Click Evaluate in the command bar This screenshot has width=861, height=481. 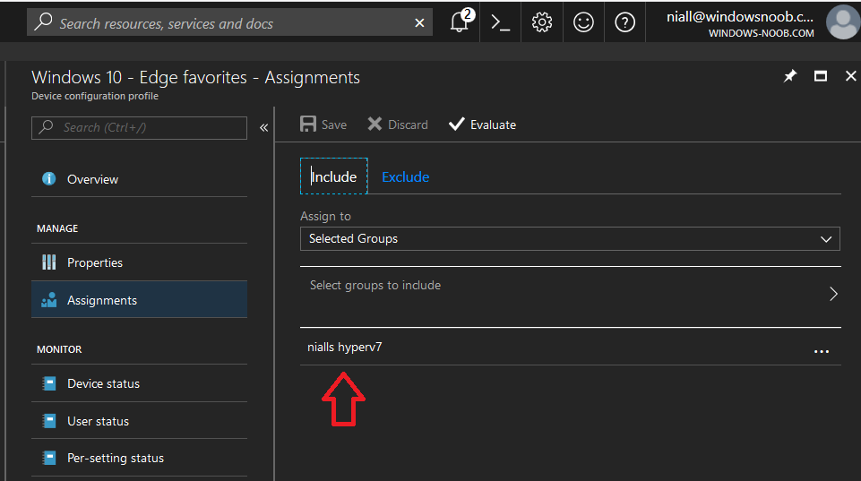(x=482, y=125)
